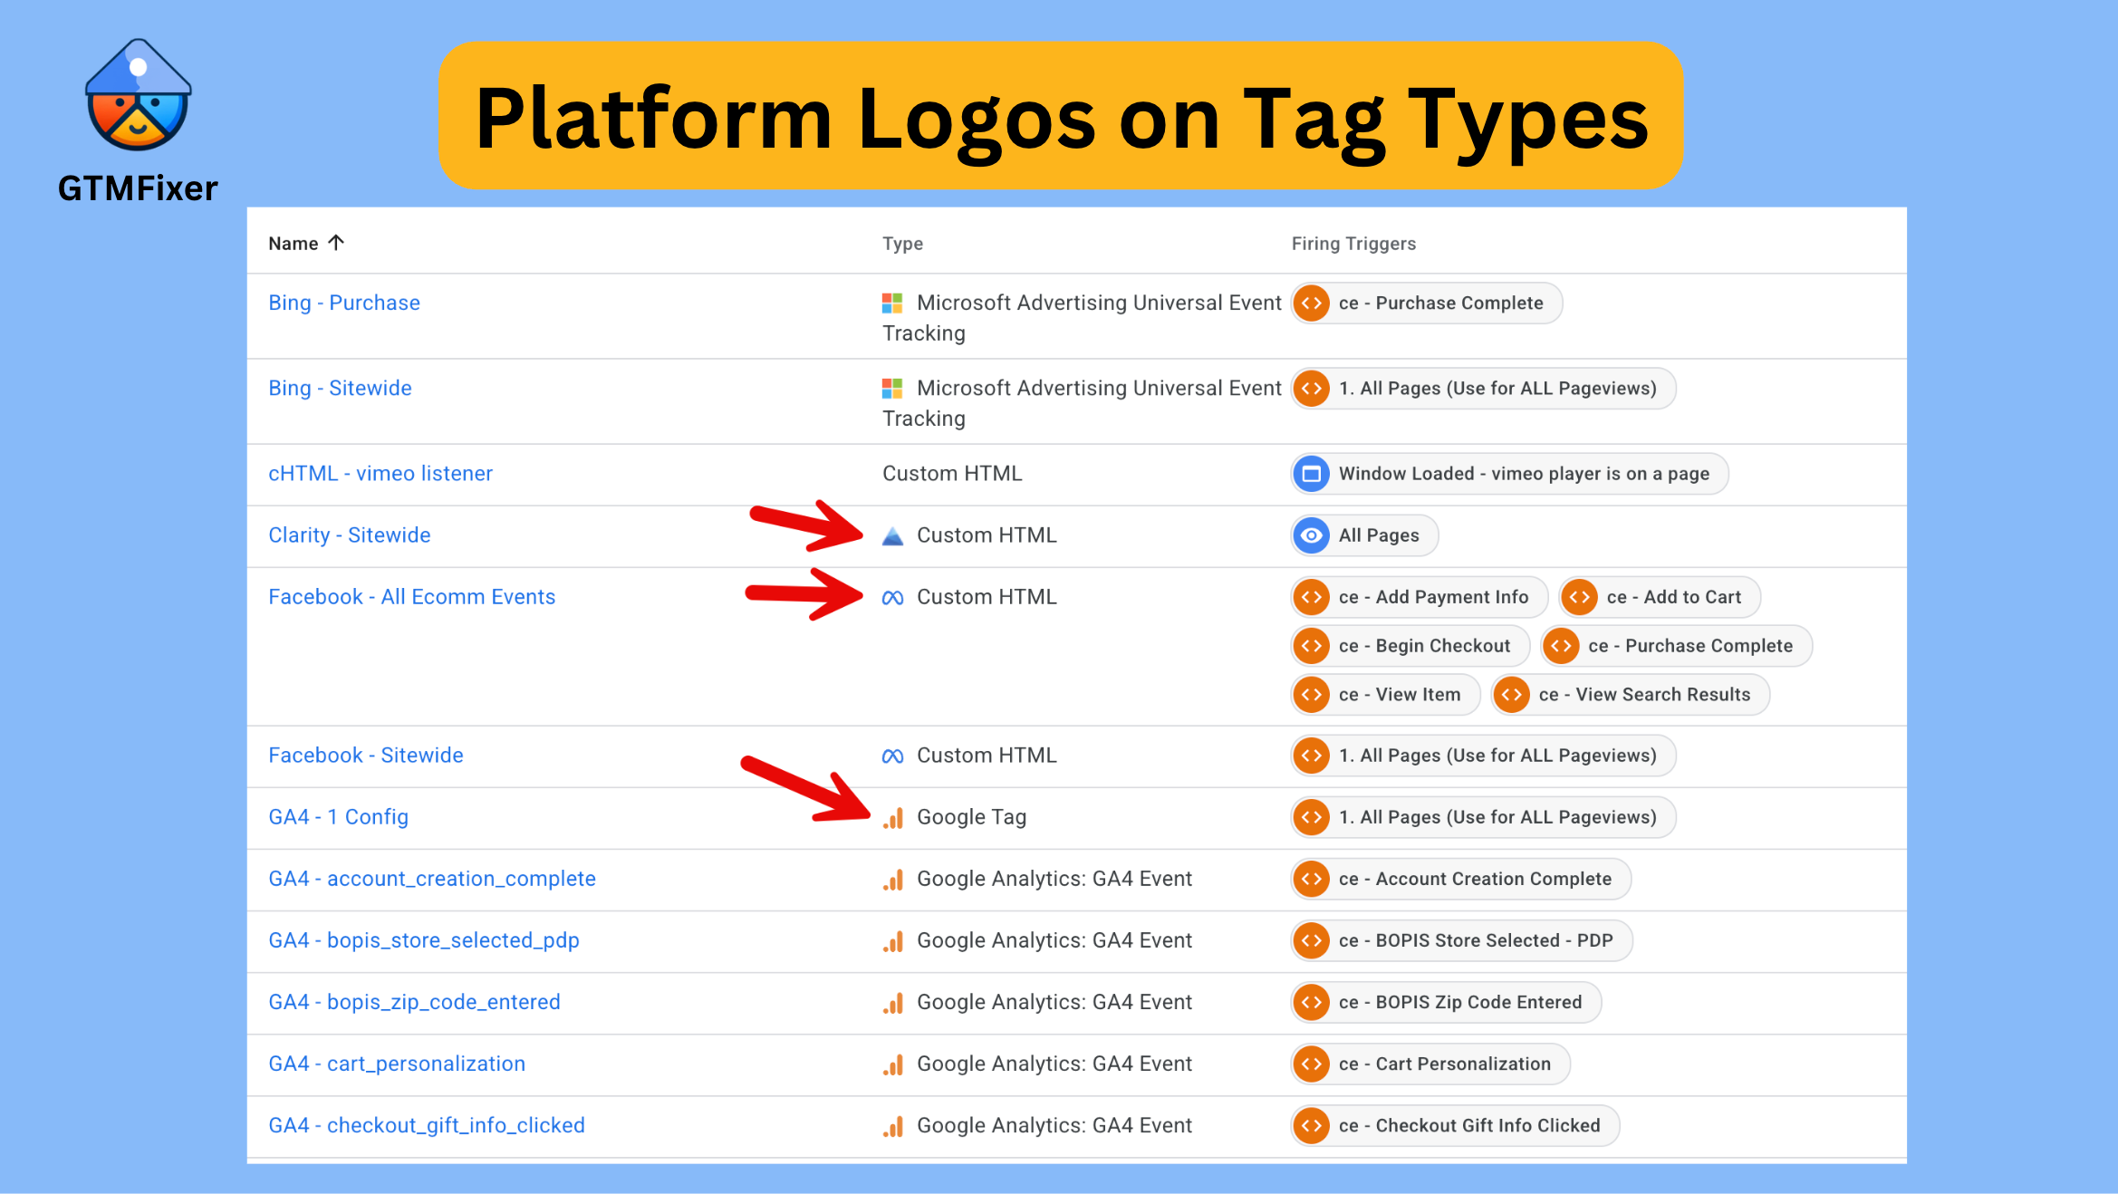2118x1194 pixels.
Task: Click ce - BOPIS Store Selected - PDP chip
Action: [1461, 940]
